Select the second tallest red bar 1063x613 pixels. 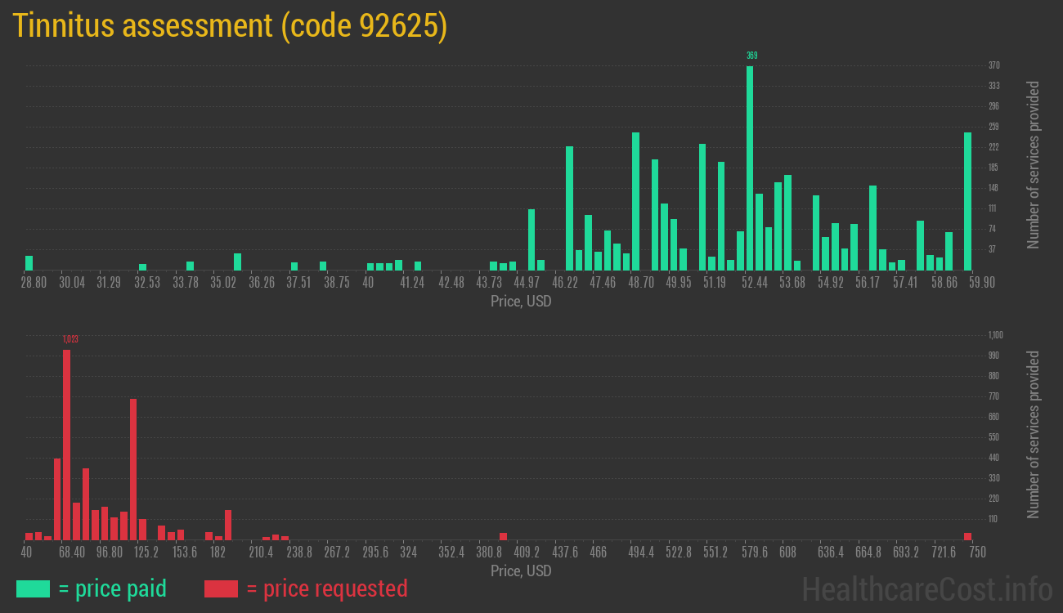(x=133, y=469)
